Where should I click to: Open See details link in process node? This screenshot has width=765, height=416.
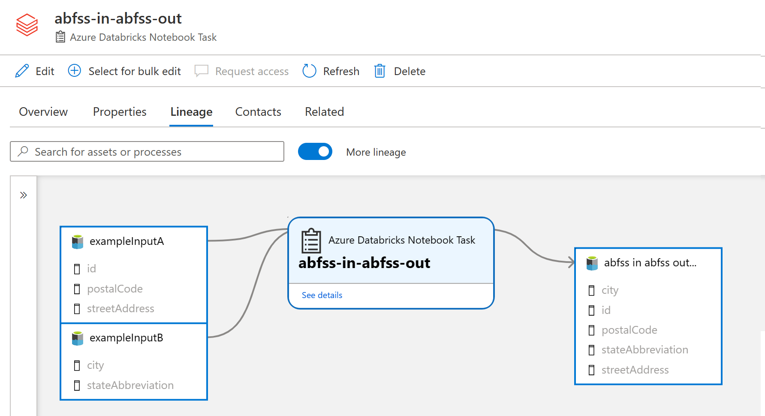point(322,295)
